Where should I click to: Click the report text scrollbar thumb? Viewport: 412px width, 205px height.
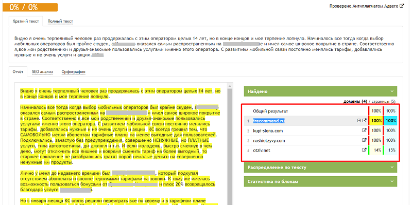pyautogui.click(x=230, y=147)
